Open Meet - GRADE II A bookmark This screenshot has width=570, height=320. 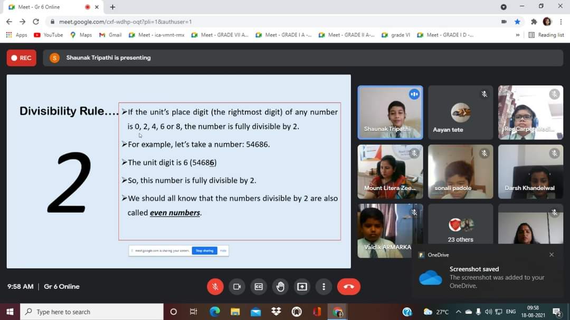click(346, 35)
